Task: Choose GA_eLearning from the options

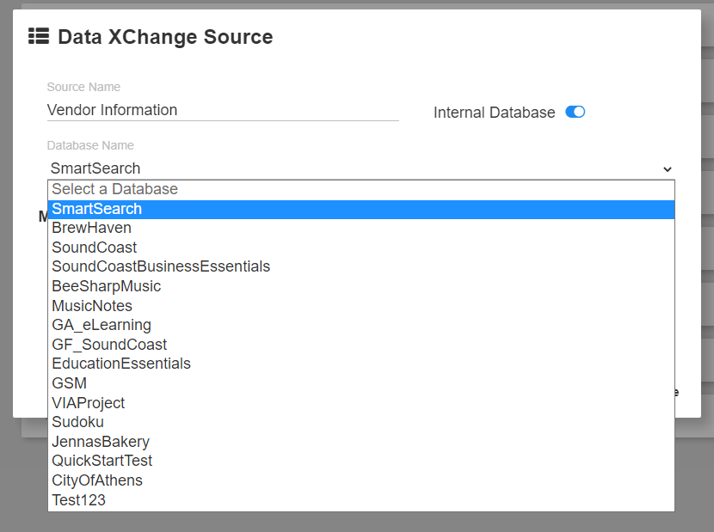Action: (x=102, y=325)
